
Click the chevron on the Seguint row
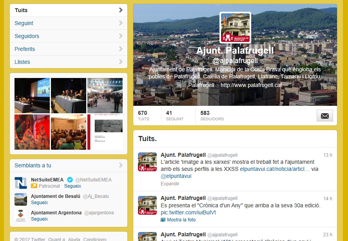[121, 23]
